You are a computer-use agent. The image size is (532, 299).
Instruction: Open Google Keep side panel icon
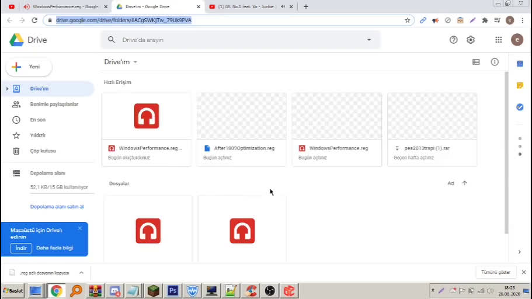pos(520,85)
